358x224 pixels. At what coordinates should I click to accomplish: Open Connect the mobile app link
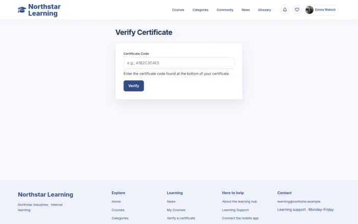[x=240, y=218]
